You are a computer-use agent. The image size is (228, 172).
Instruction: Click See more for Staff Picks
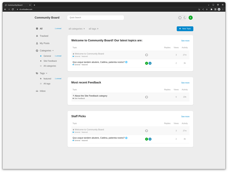coord(185,117)
